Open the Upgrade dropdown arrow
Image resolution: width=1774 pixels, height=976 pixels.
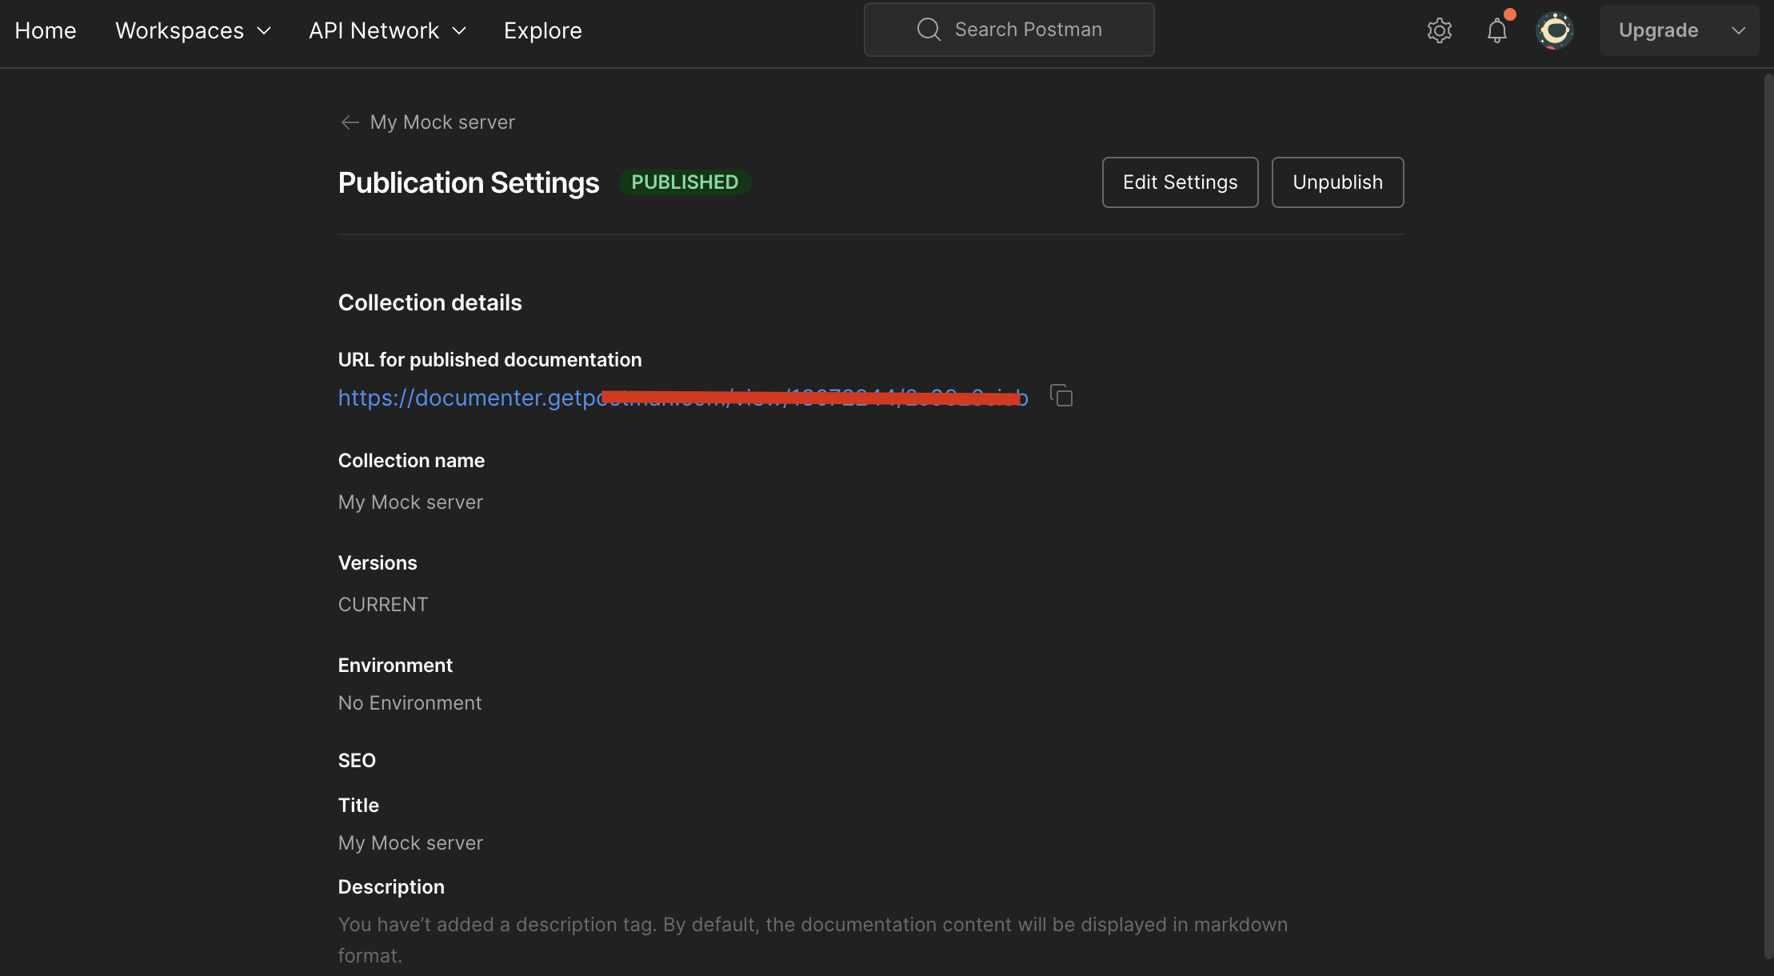[1738, 30]
